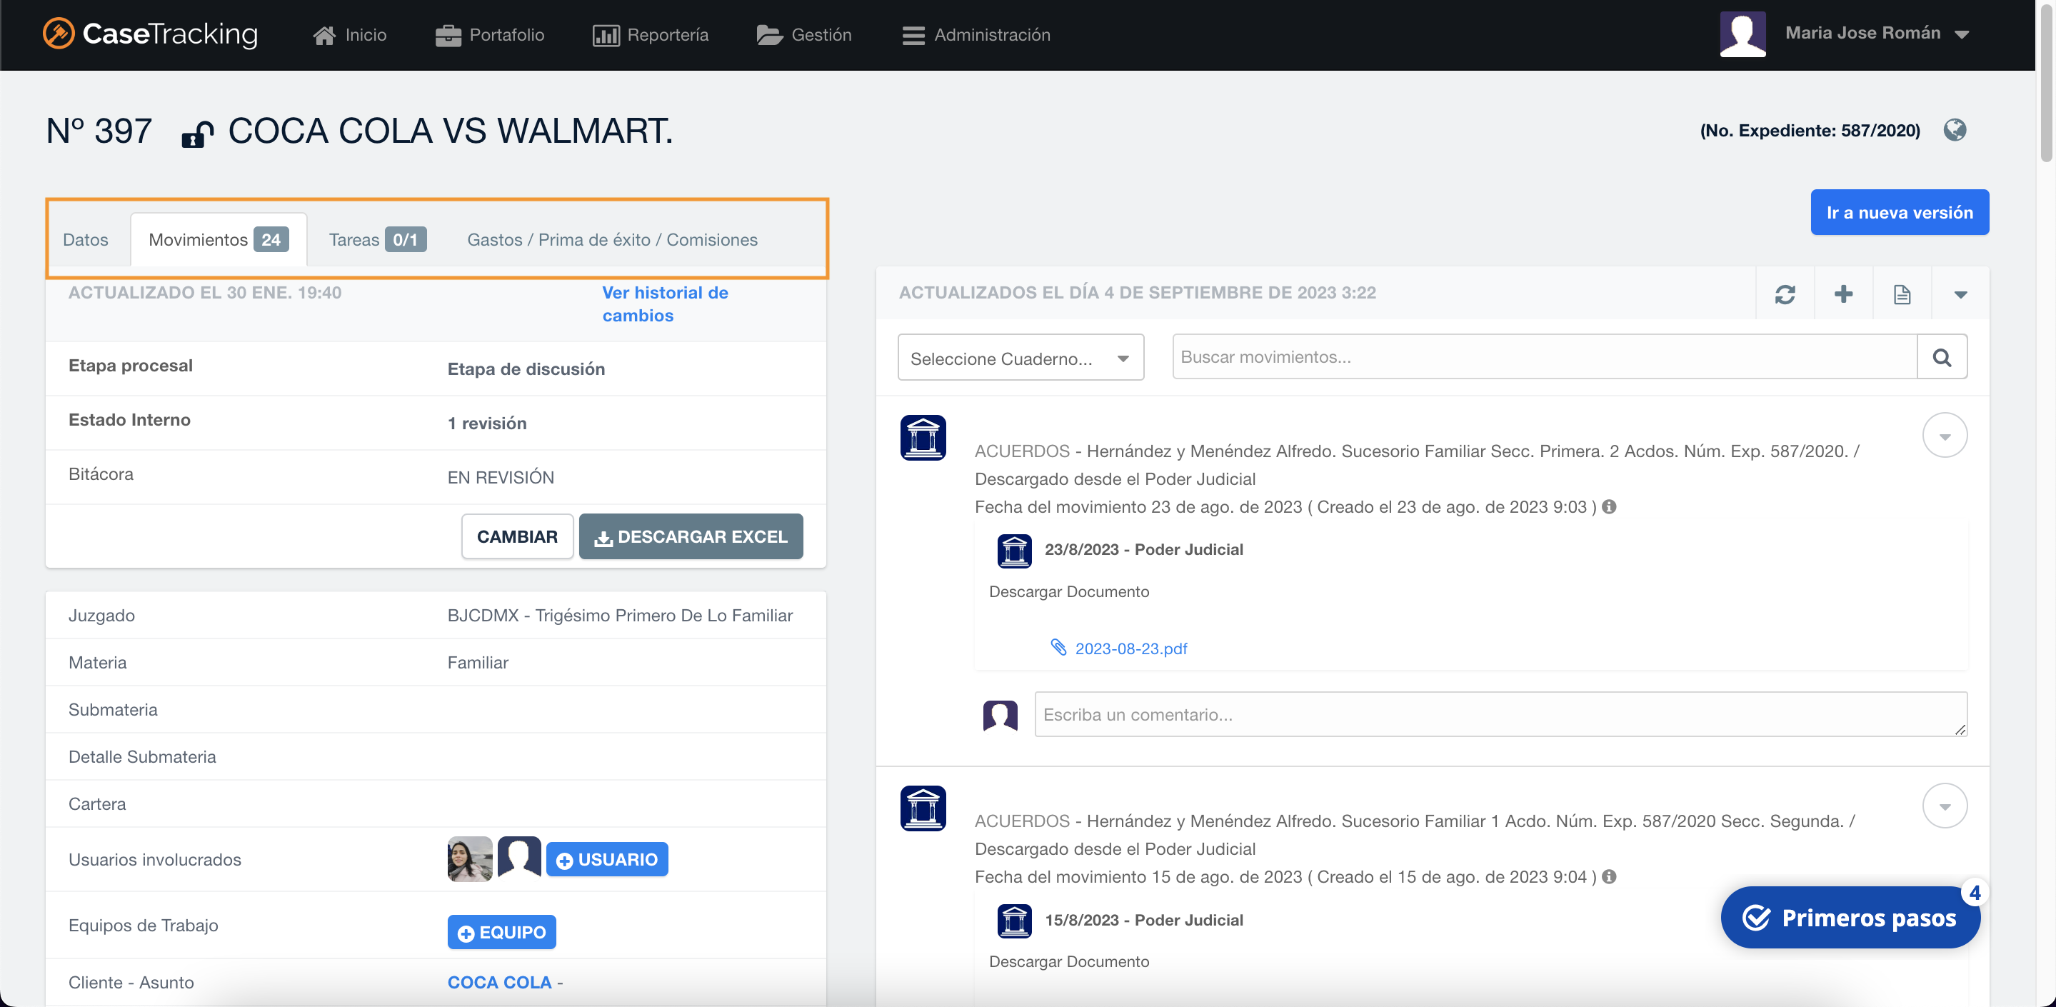Open the Administración menu
Screen dimensions: 2056x1007
click(976, 35)
